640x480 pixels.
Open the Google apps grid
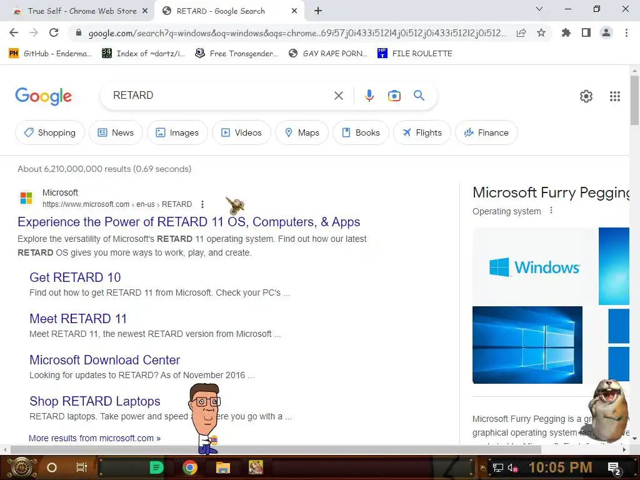(615, 96)
